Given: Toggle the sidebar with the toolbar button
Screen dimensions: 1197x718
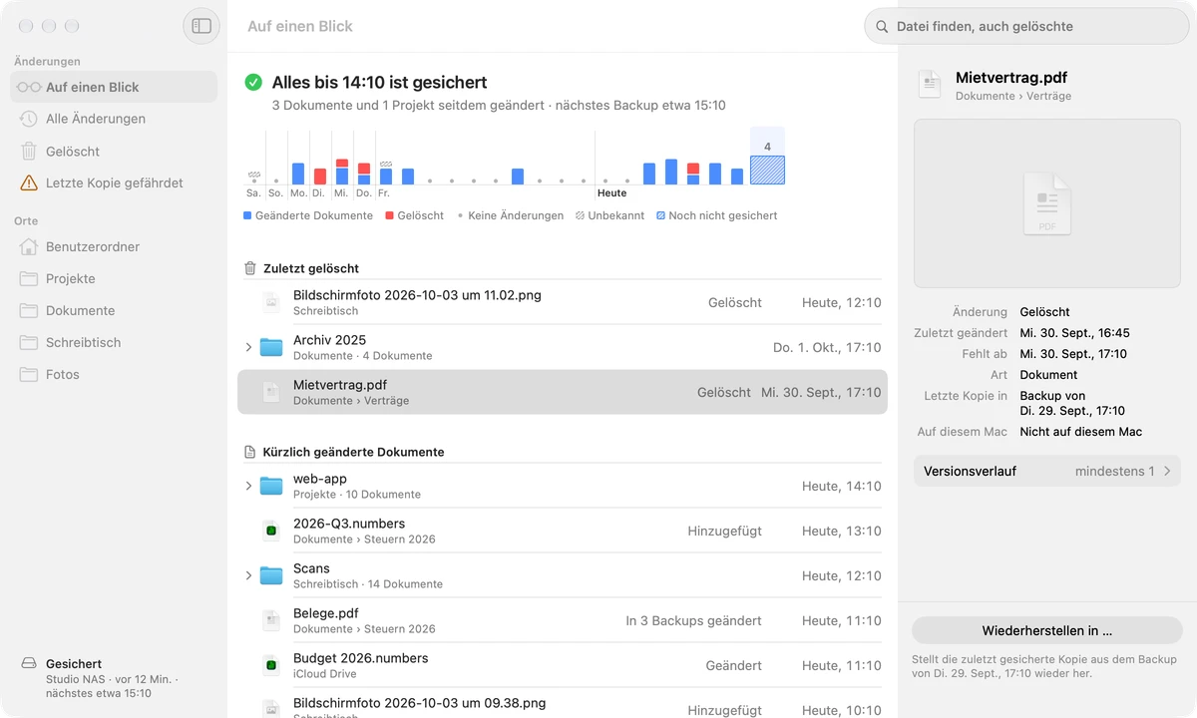Looking at the screenshot, I should [201, 26].
